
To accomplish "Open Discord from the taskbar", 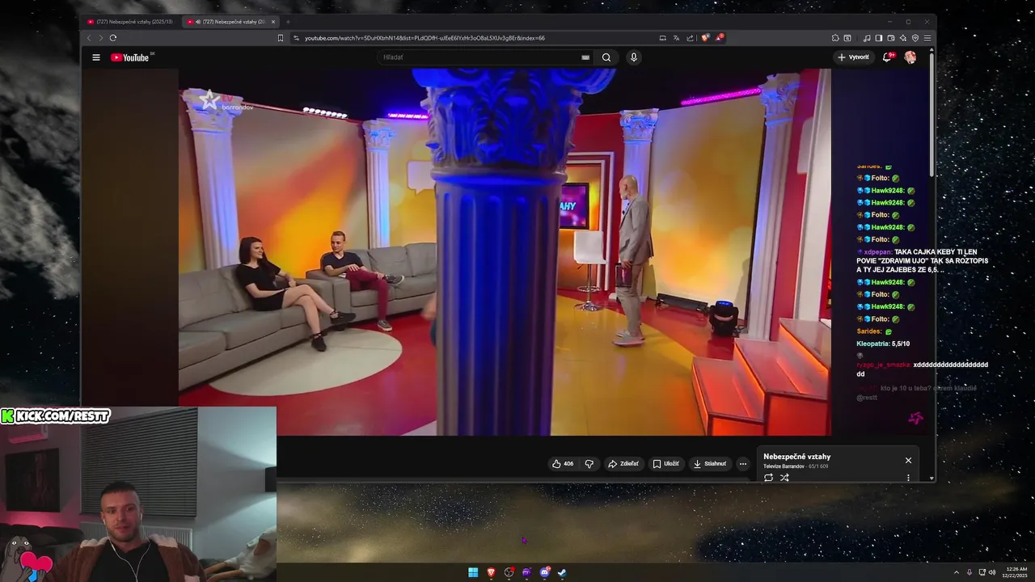I will point(544,572).
